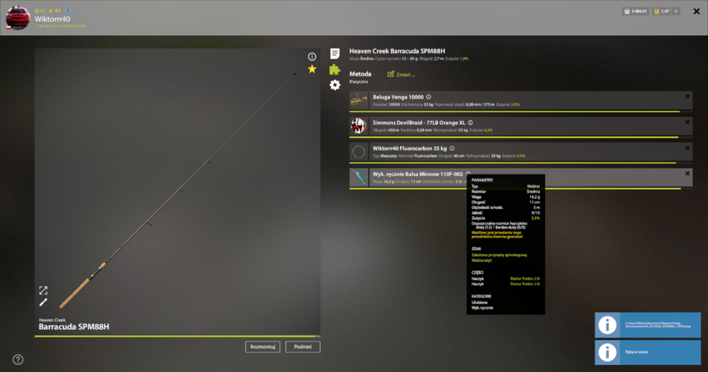This screenshot has width=708, height=372.
Task: Click the rod info circle icon
Action: click(x=312, y=57)
